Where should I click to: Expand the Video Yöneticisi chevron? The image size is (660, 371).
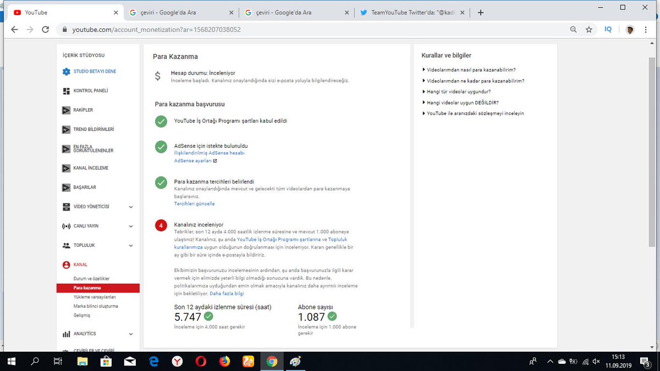tap(131, 207)
